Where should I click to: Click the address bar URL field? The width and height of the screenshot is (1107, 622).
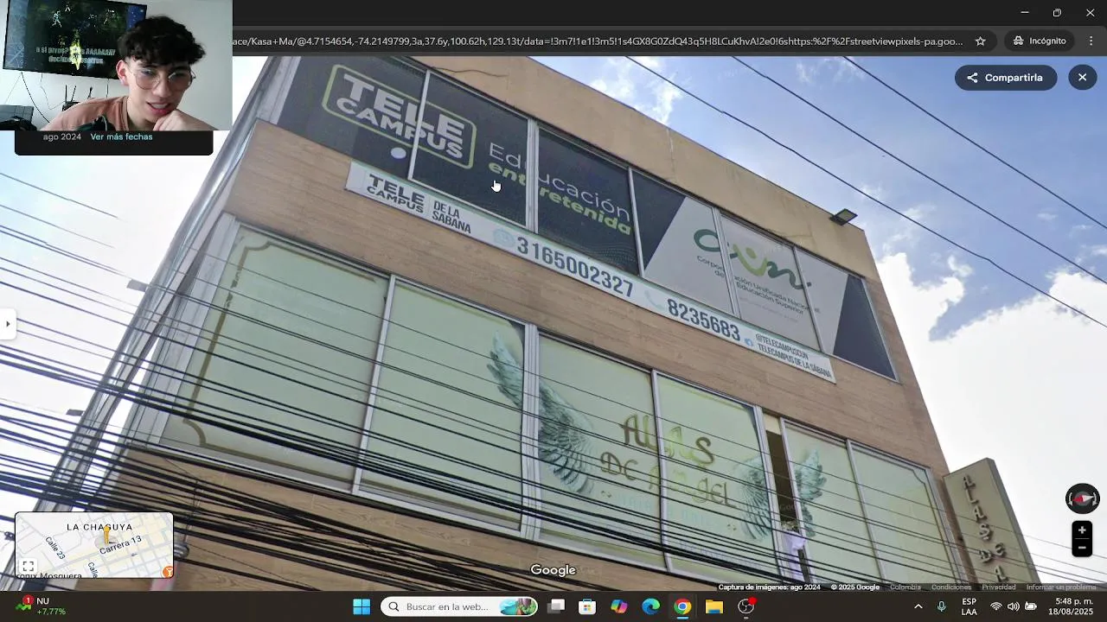(x=597, y=41)
